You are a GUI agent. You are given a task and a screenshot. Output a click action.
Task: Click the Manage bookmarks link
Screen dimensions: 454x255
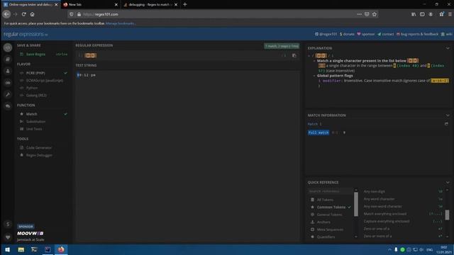[x=120, y=23]
